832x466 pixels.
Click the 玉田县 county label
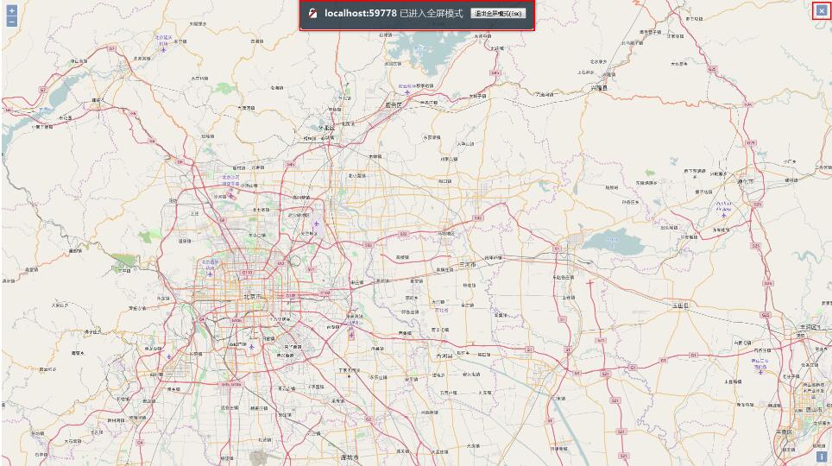click(x=681, y=305)
